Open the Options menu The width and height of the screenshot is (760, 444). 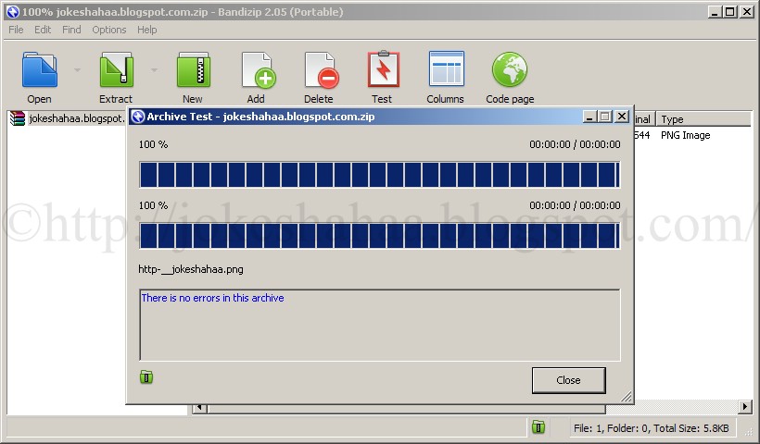coord(109,30)
